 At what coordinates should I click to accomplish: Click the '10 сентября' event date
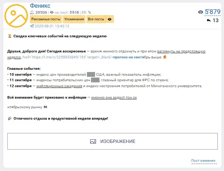pos(21,75)
